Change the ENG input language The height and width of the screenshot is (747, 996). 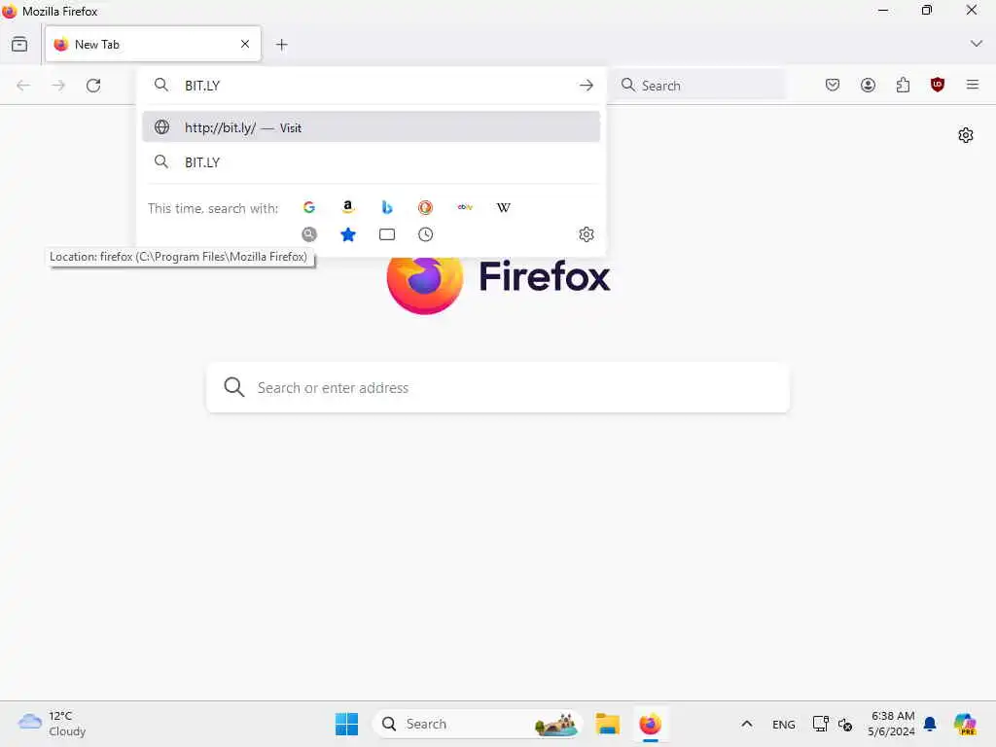pos(784,724)
